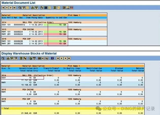Click the blue information icon in Warehouse Stocks
The image size is (160, 115).
(52, 59)
